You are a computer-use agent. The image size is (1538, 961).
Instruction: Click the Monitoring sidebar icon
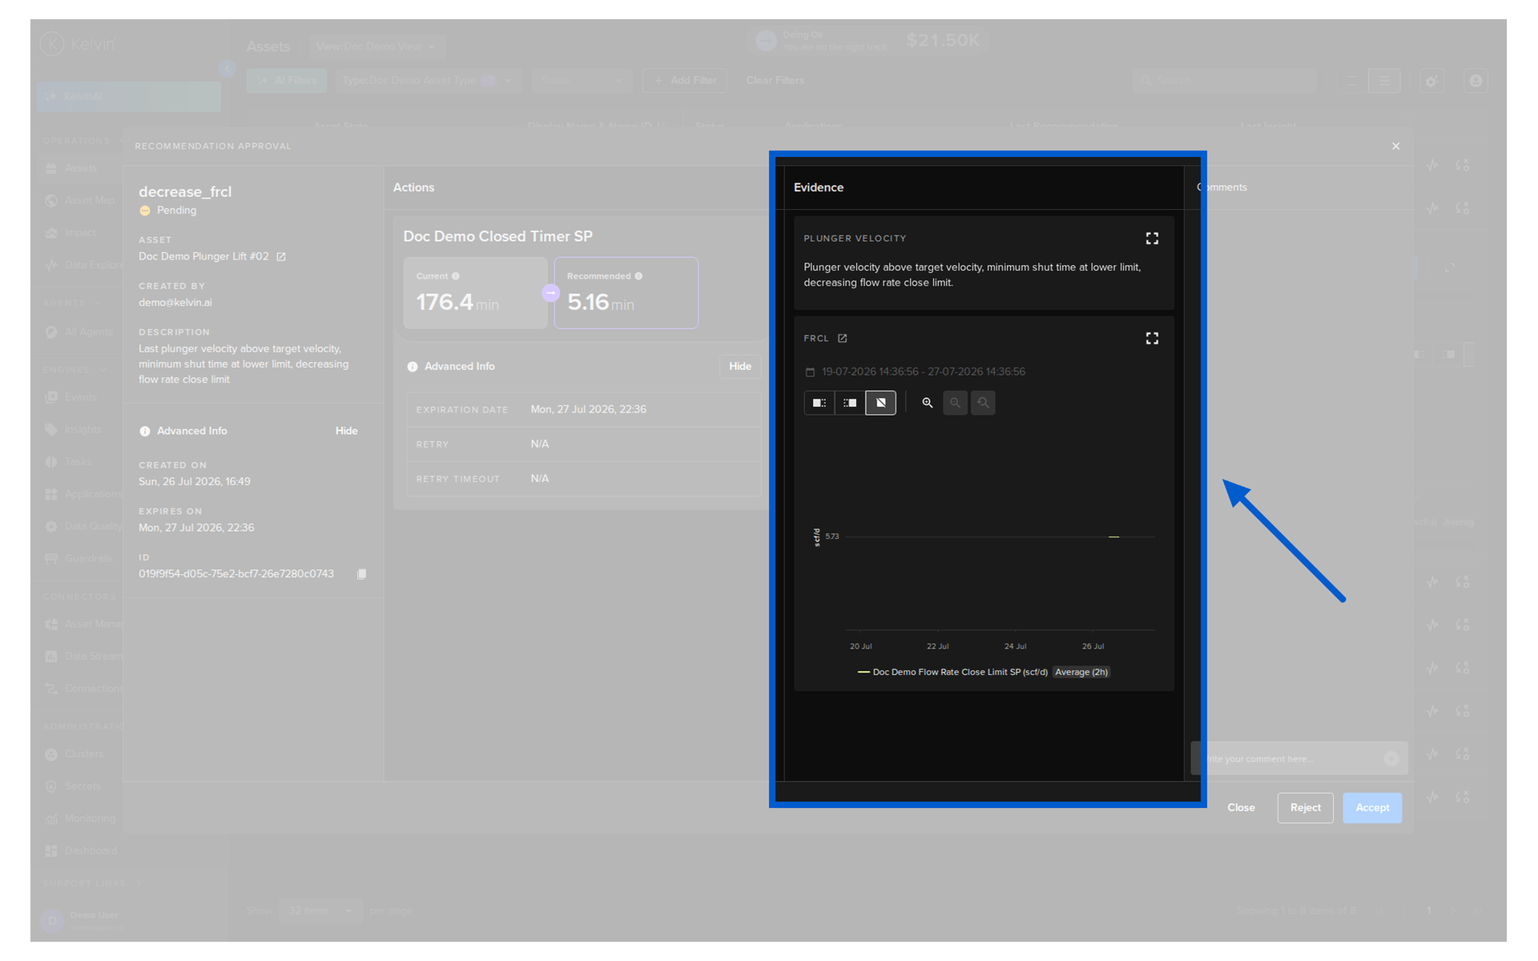click(51, 818)
